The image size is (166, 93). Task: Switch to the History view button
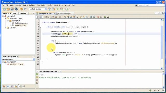point(46,17)
